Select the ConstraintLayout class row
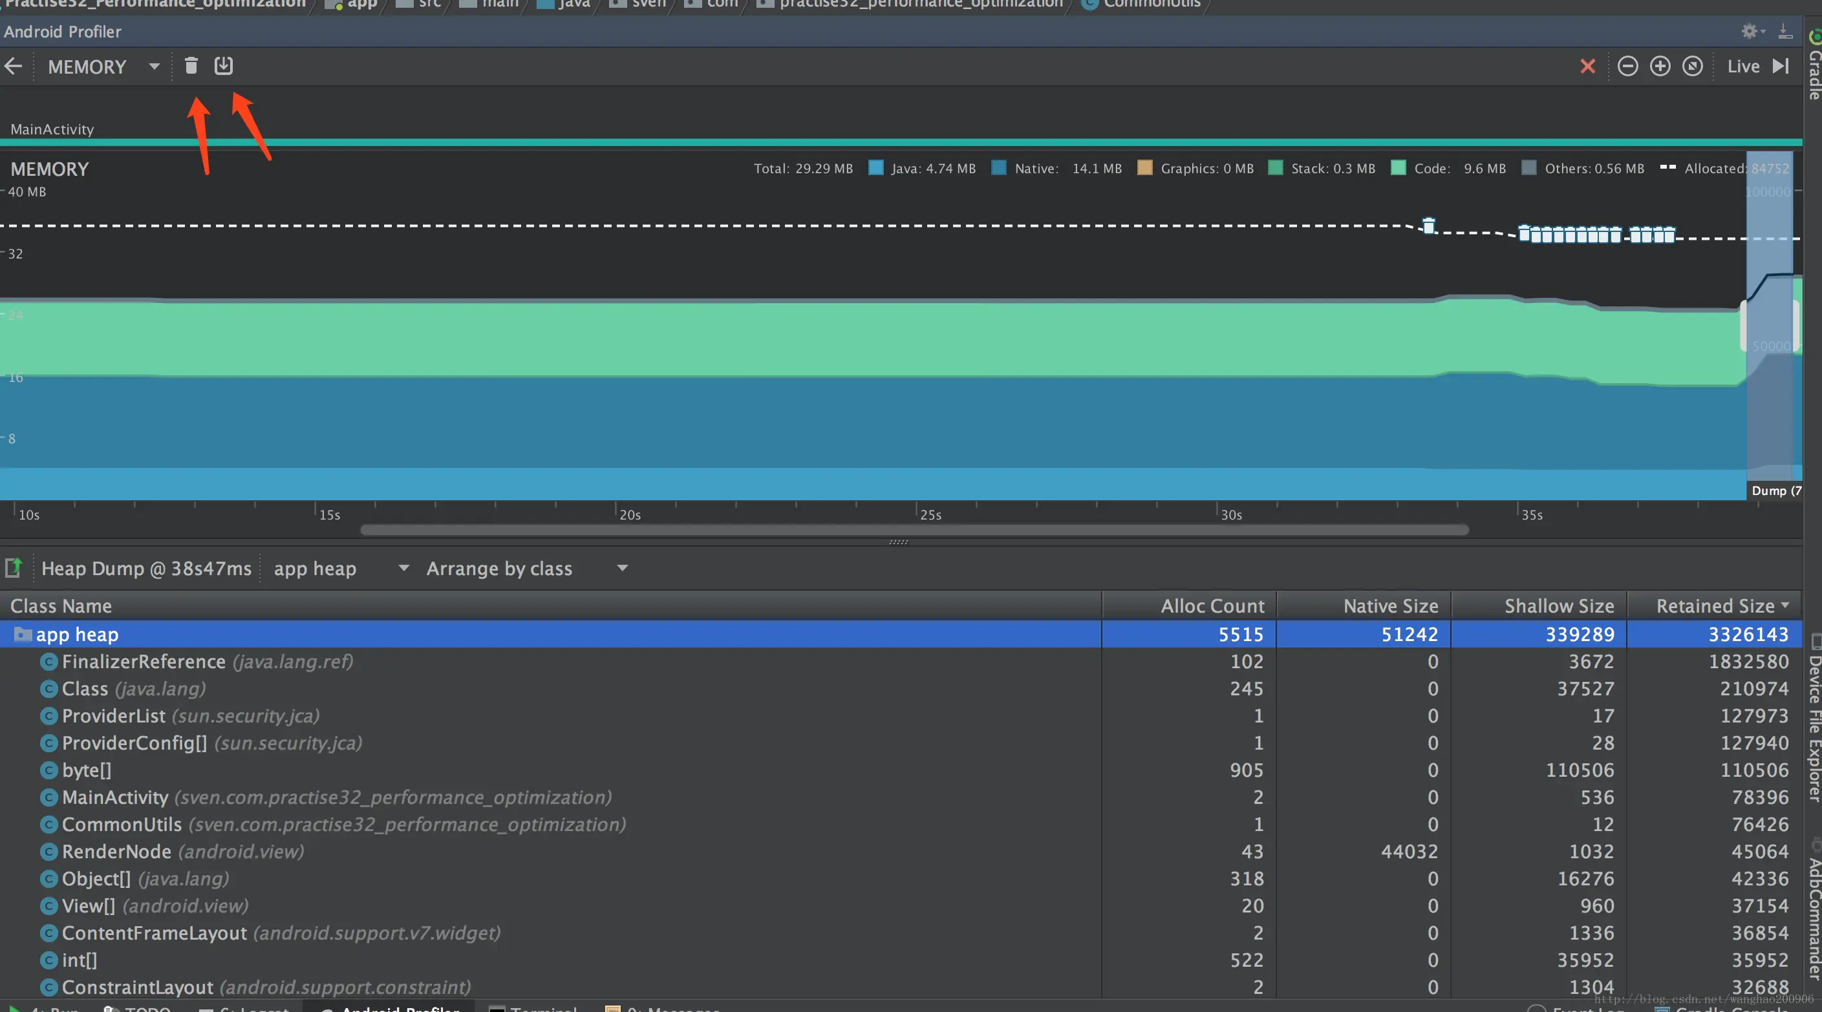Image resolution: width=1822 pixels, height=1012 pixels. pos(901,987)
